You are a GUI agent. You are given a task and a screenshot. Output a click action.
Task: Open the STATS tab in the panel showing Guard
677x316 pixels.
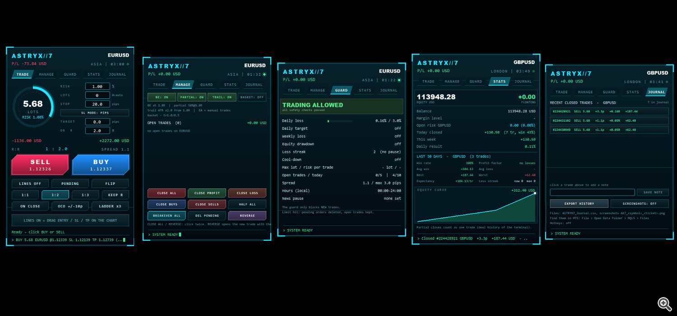point(365,90)
